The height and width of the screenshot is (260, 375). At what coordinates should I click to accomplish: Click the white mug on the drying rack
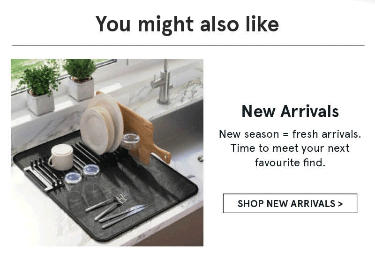61,157
